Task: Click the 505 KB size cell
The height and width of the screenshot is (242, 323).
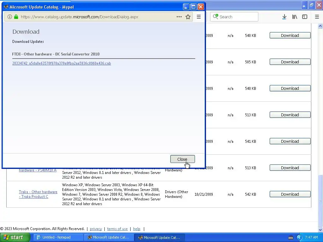Action: (x=250, y=62)
